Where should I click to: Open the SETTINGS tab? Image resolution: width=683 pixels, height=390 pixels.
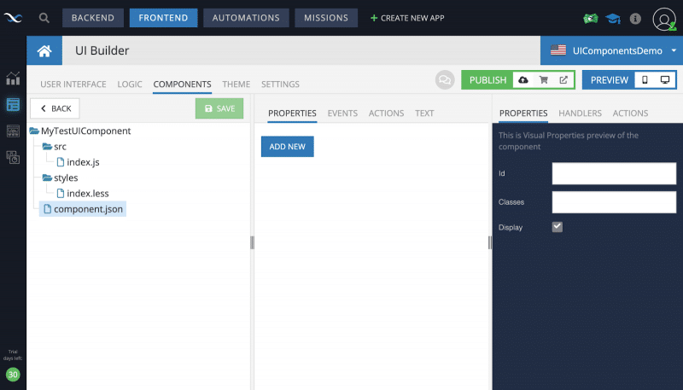280,84
